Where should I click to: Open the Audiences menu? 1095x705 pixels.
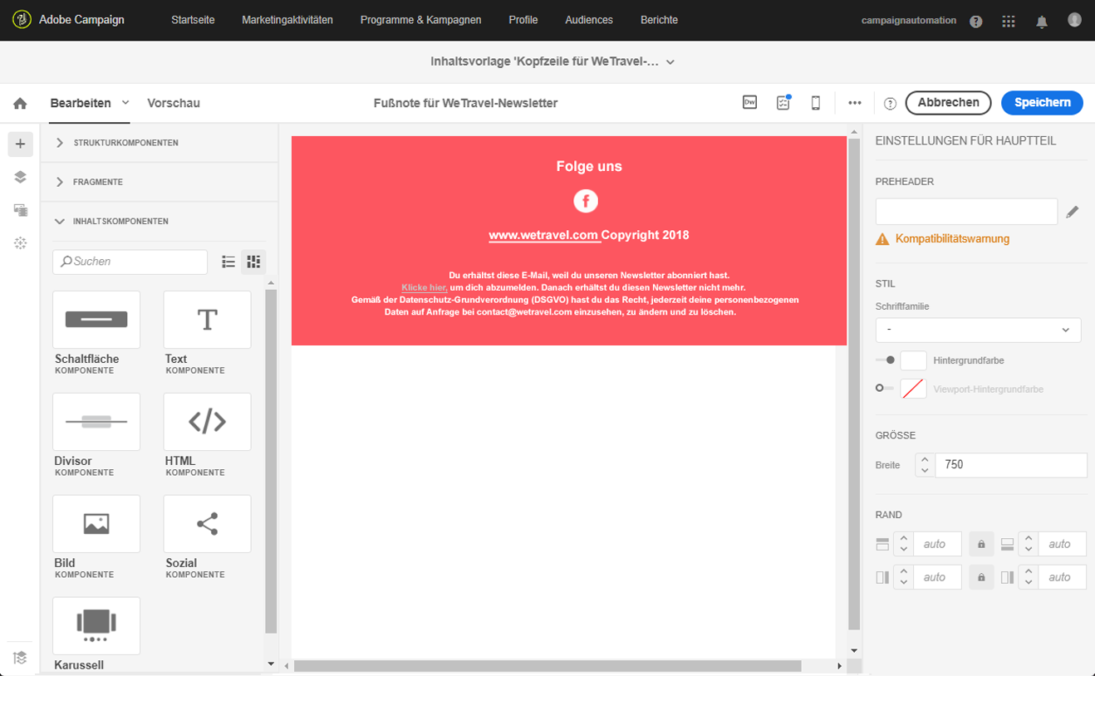[x=589, y=20]
